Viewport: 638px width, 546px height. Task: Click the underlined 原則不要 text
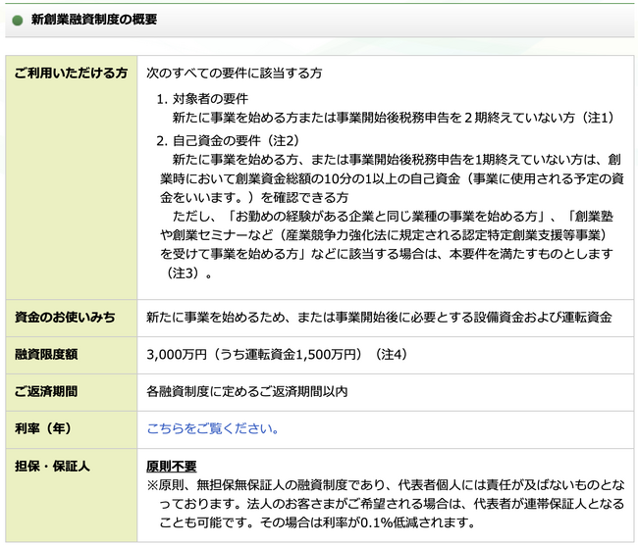[x=172, y=466]
